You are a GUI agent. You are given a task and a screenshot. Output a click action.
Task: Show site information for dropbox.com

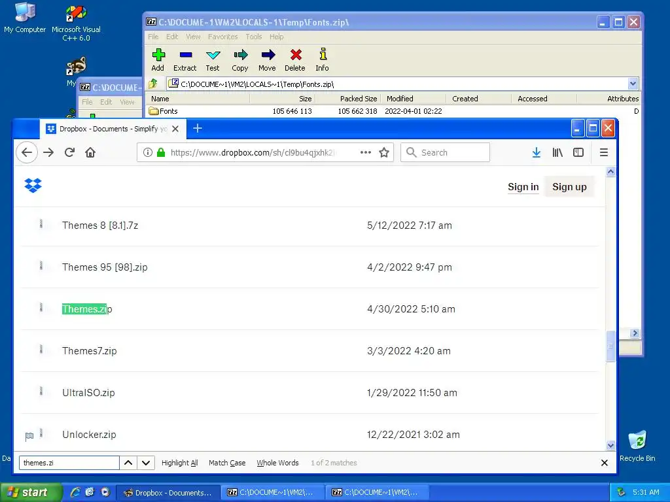147,152
